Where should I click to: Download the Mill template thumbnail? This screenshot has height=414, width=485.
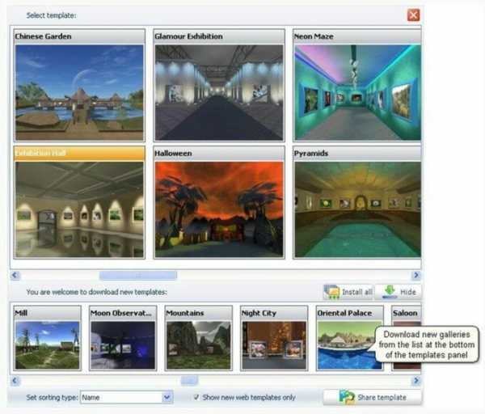point(48,345)
